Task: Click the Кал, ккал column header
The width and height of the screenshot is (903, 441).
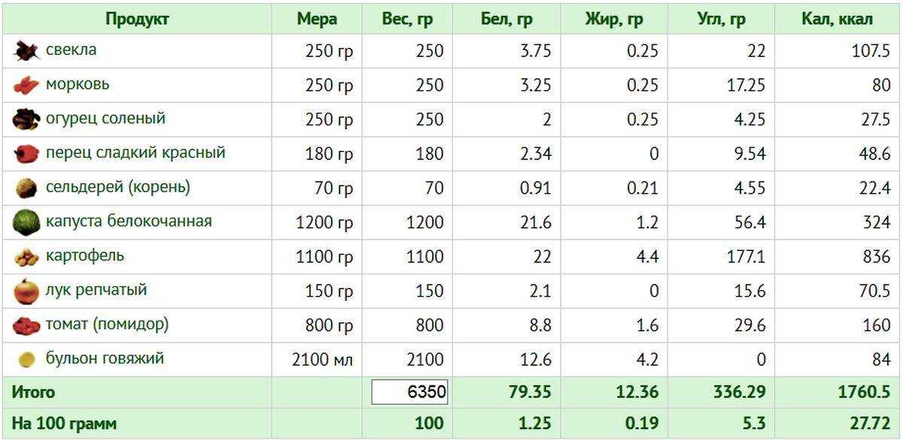Action: [x=838, y=20]
